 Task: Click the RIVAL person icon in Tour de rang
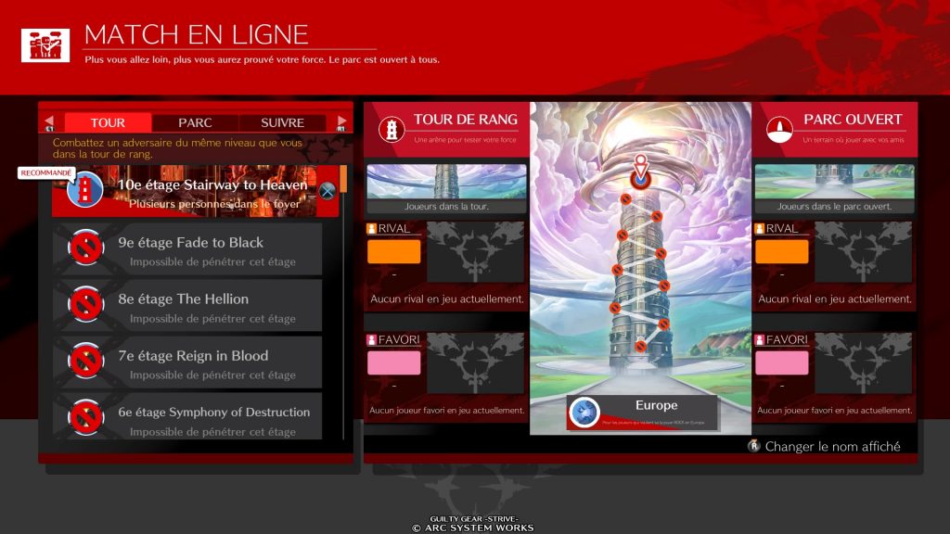(371, 229)
